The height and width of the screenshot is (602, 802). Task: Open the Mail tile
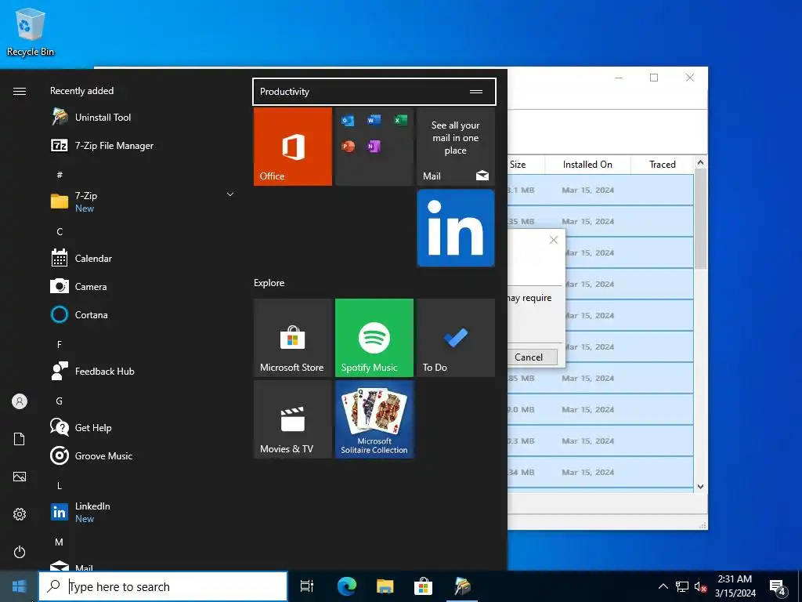click(456, 147)
